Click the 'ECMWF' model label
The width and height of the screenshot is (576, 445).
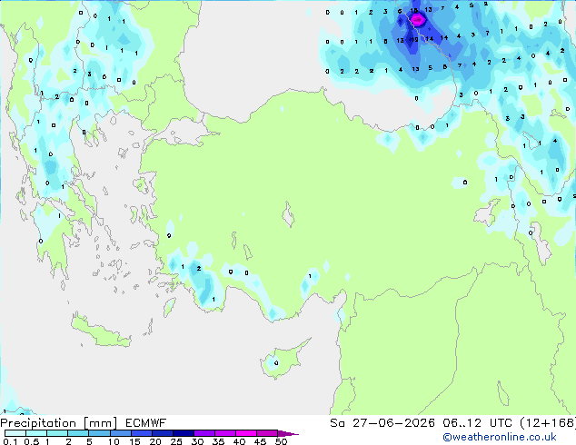(x=146, y=423)
